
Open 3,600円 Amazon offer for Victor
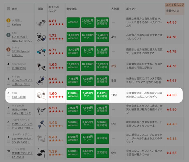coord(73,124)
